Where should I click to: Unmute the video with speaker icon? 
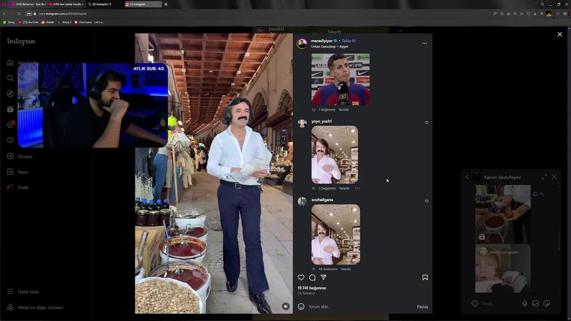point(285,306)
